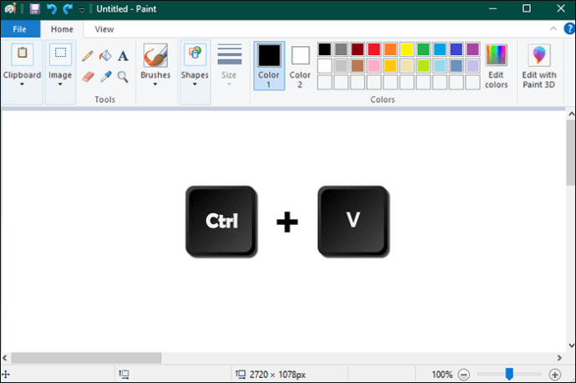Image resolution: width=576 pixels, height=383 pixels.
Task: Expand the Shapes dropdown arrow
Action: pyautogui.click(x=195, y=84)
